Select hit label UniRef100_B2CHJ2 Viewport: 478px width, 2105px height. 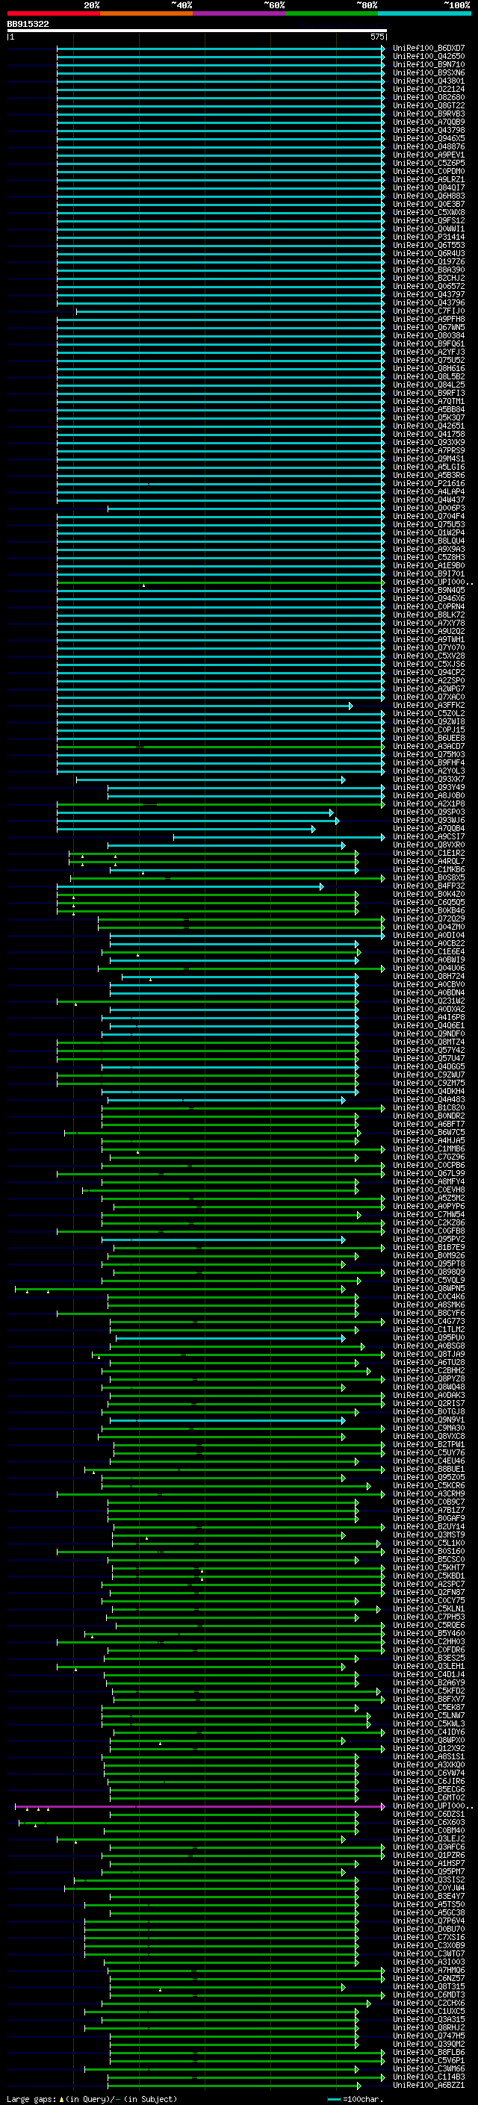click(x=429, y=278)
